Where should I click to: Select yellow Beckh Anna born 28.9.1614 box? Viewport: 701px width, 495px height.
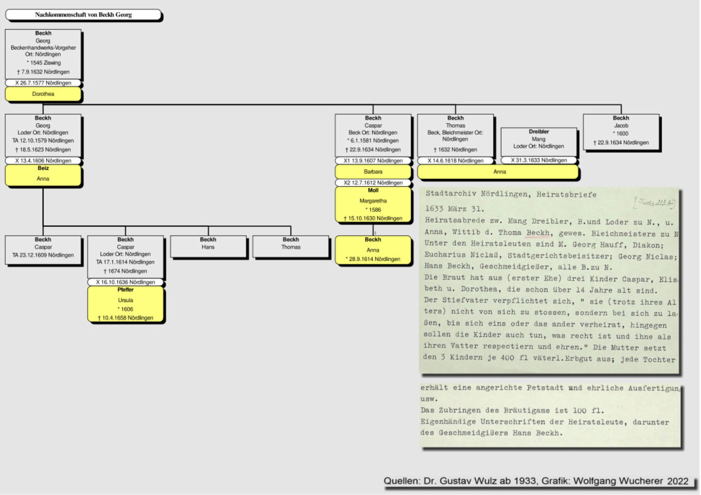pyautogui.click(x=373, y=250)
